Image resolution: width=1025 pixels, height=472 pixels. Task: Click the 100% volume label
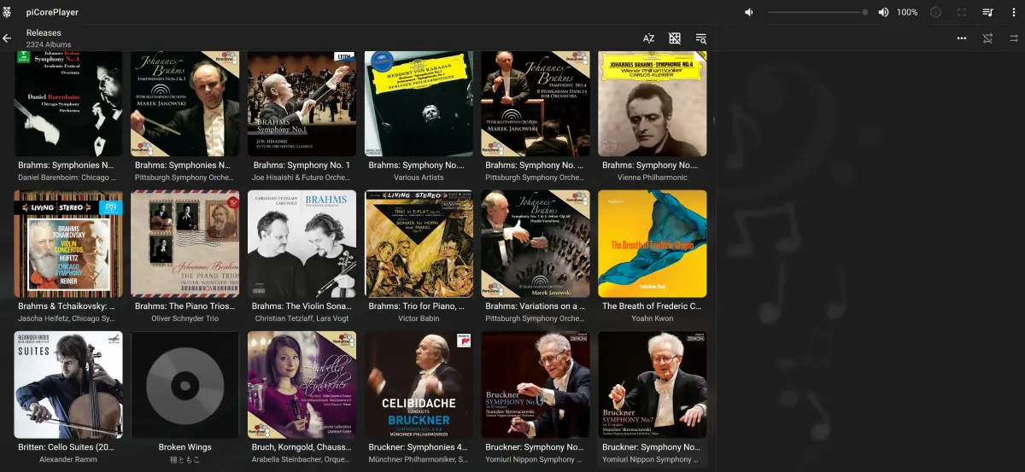(907, 12)
